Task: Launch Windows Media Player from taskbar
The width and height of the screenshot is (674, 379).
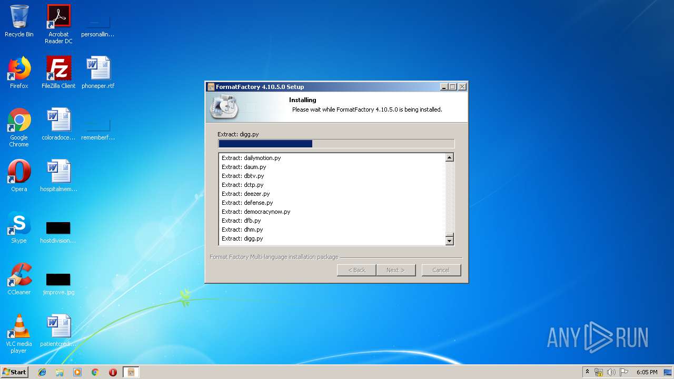Action: [x=77, y=372]
